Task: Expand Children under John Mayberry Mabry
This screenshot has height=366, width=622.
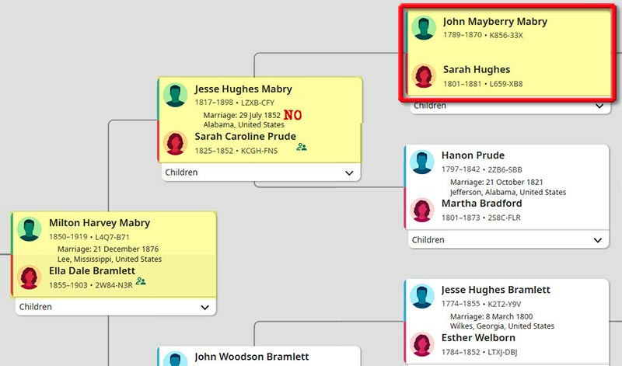Action: (598, 106)
